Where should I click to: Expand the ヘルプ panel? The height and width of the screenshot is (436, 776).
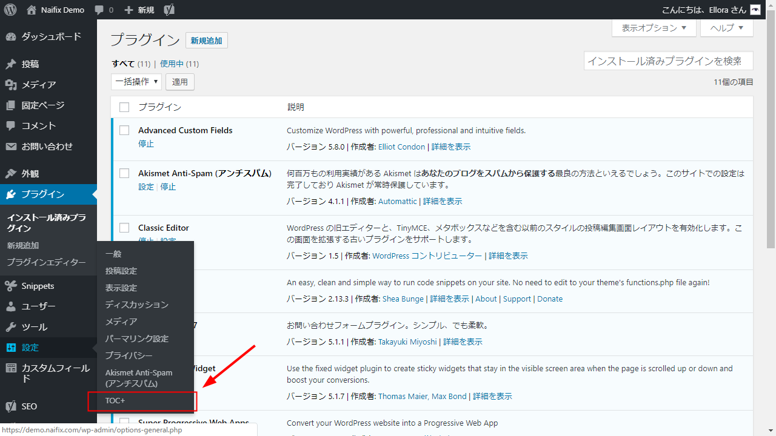[727, 28]
